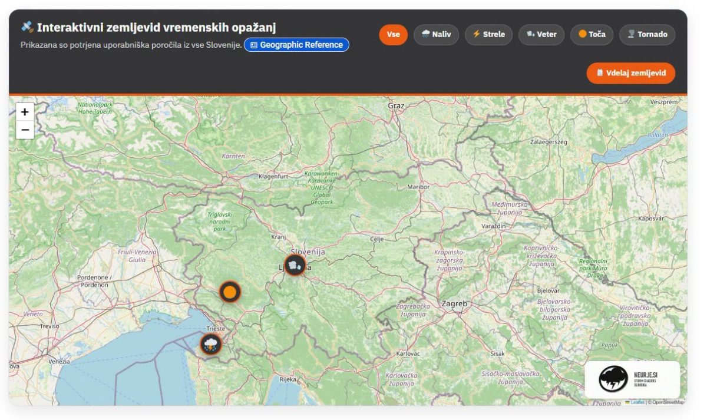Filter map by Tornado reports
This screenshot has height=420, width=707.
647,34
